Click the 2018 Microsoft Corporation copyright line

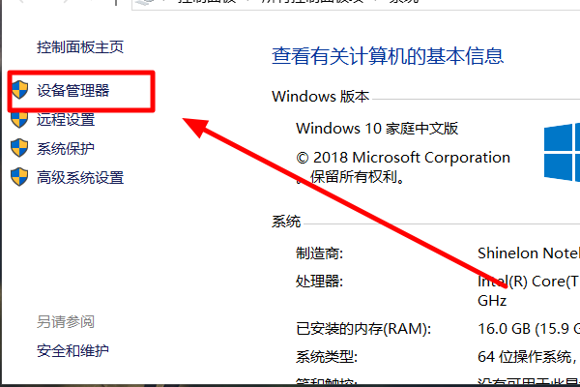[403, 158]
